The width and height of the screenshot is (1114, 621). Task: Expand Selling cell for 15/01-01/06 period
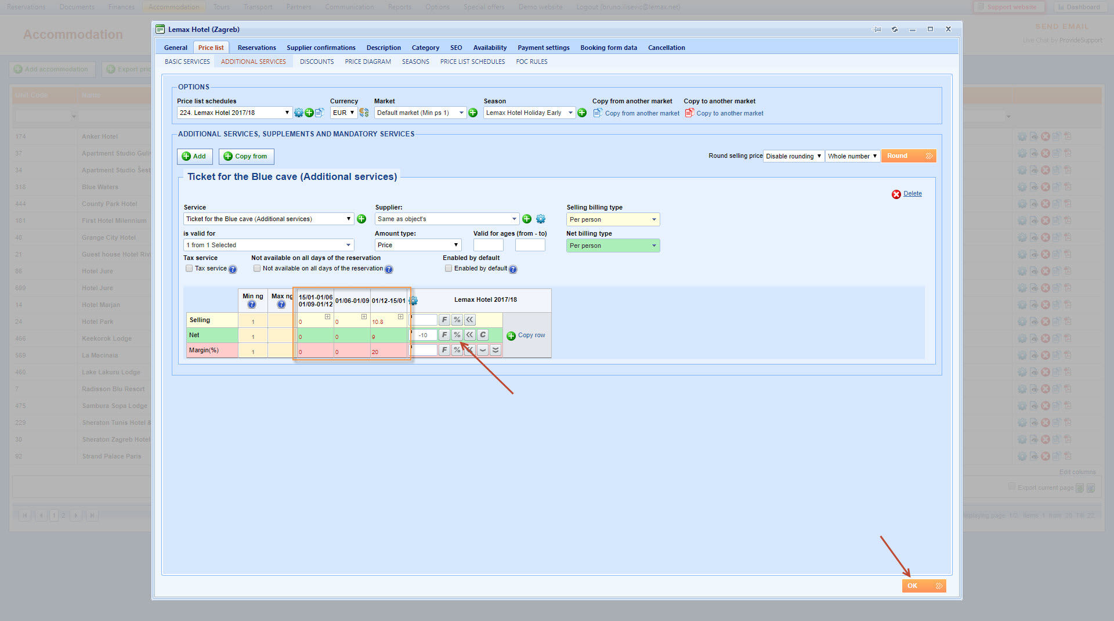[x=328, y=317]
